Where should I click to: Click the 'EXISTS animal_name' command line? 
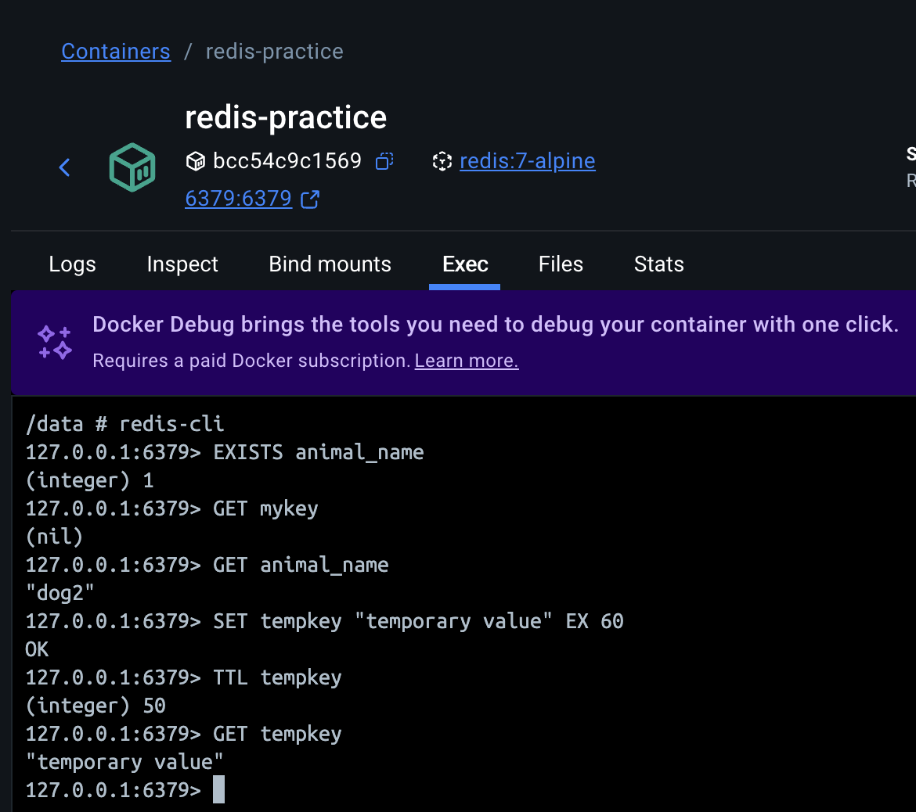click(x=225, y=452)
